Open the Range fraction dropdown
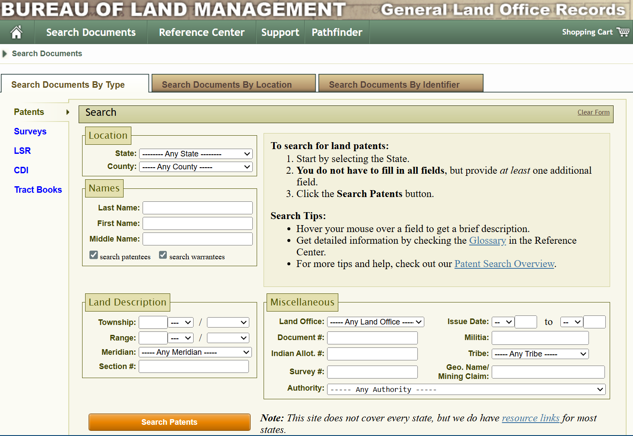 (228, 338)
